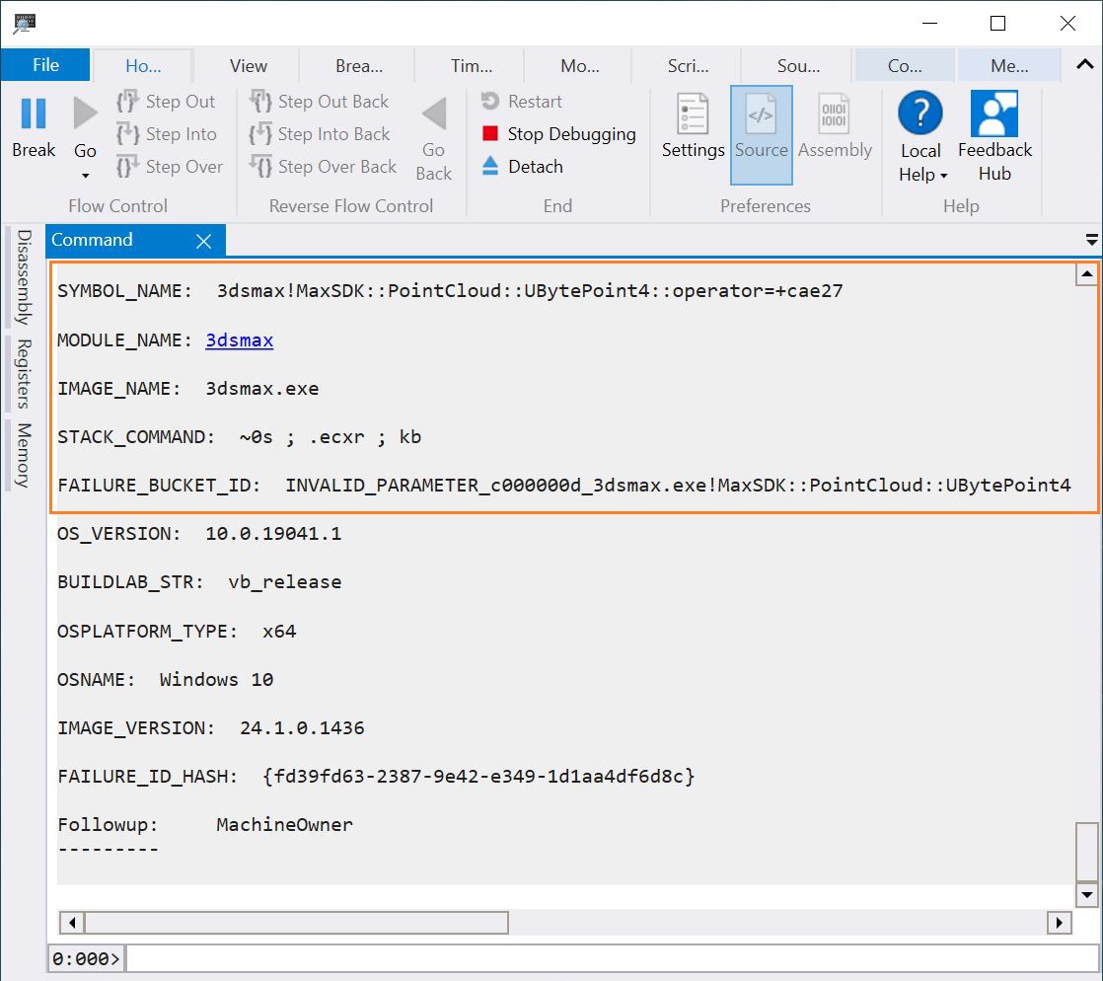Click the vertical scrollbar up arrow
The height and width of the screenshot is (981, 1103).
point(1087,273)
